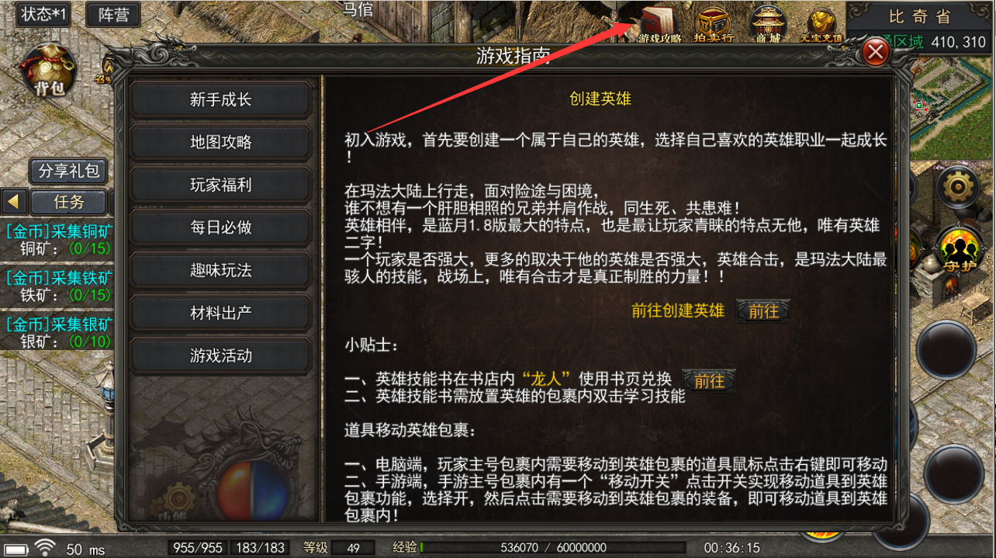Screen dimensions: 996x558
Task: Click the 分享礼包 button
Action: click(68, 171)
